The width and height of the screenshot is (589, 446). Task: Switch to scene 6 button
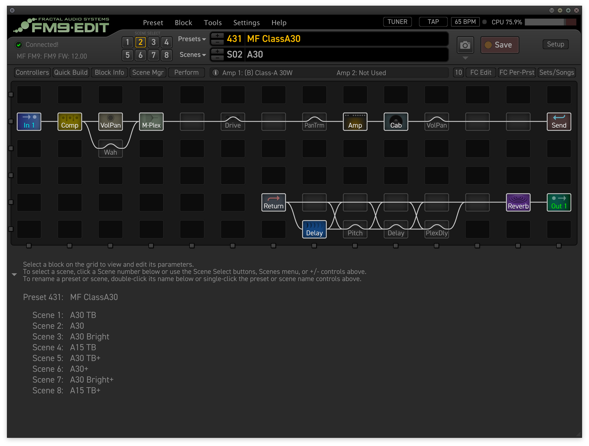click(x=140, y=55)
